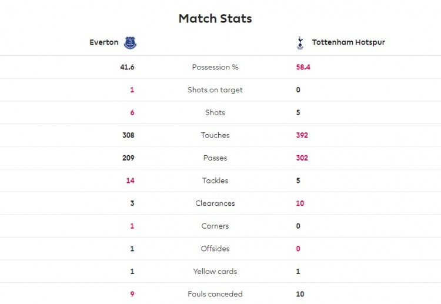Screen dimensions: 441x304
Task: Click the Offsides stat label
Action: coord(215,249)
